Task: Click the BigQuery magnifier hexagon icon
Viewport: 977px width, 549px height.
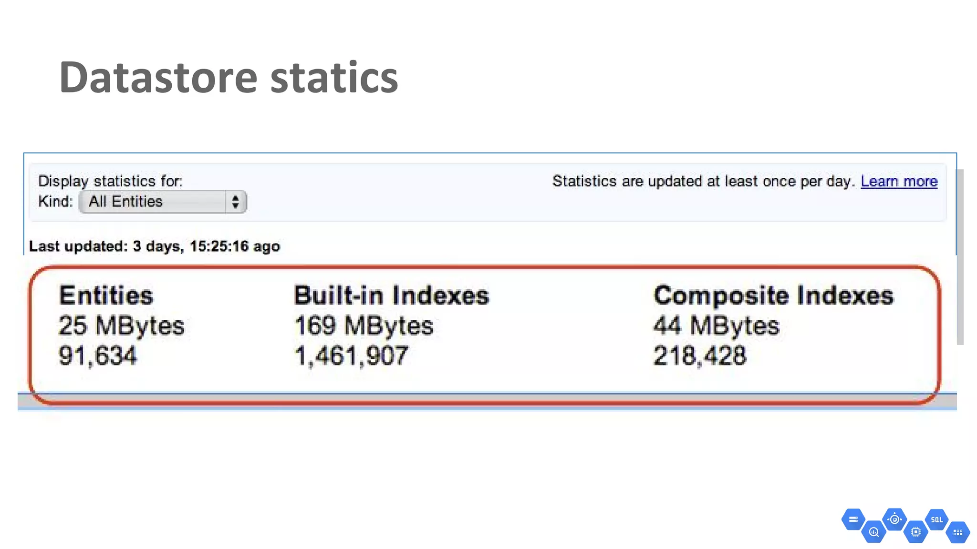Action: [x=874, y=532]
